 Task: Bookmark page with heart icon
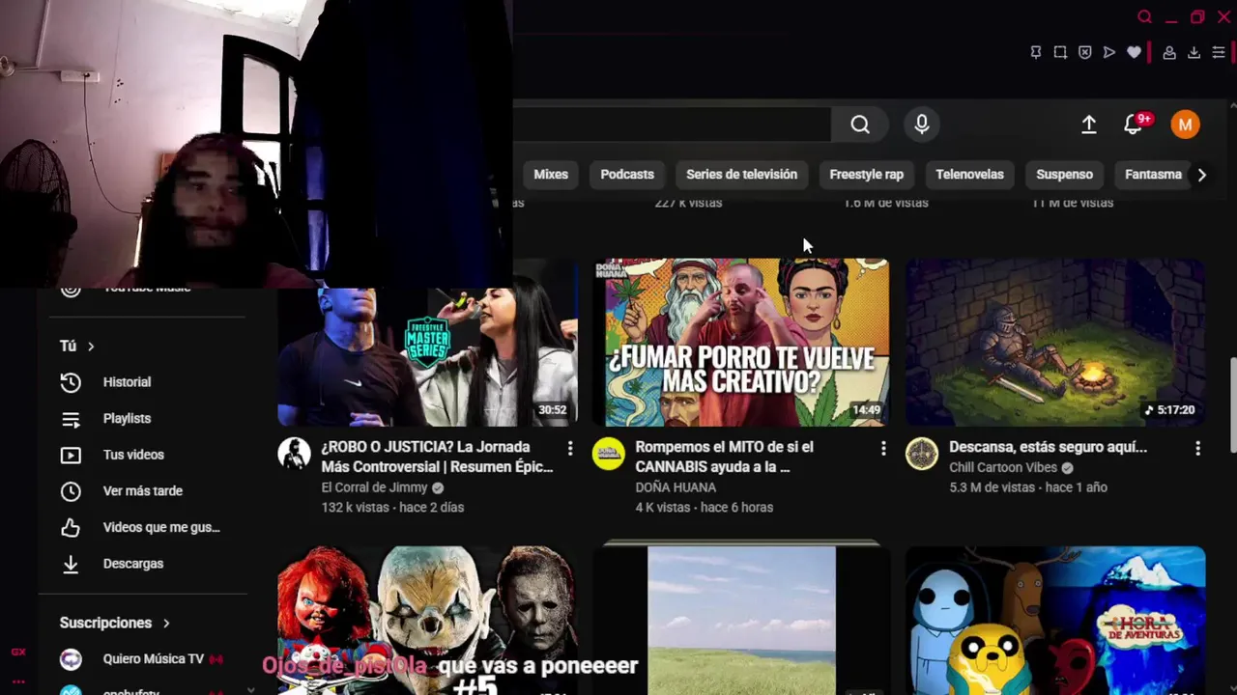tap(1135, 52)
